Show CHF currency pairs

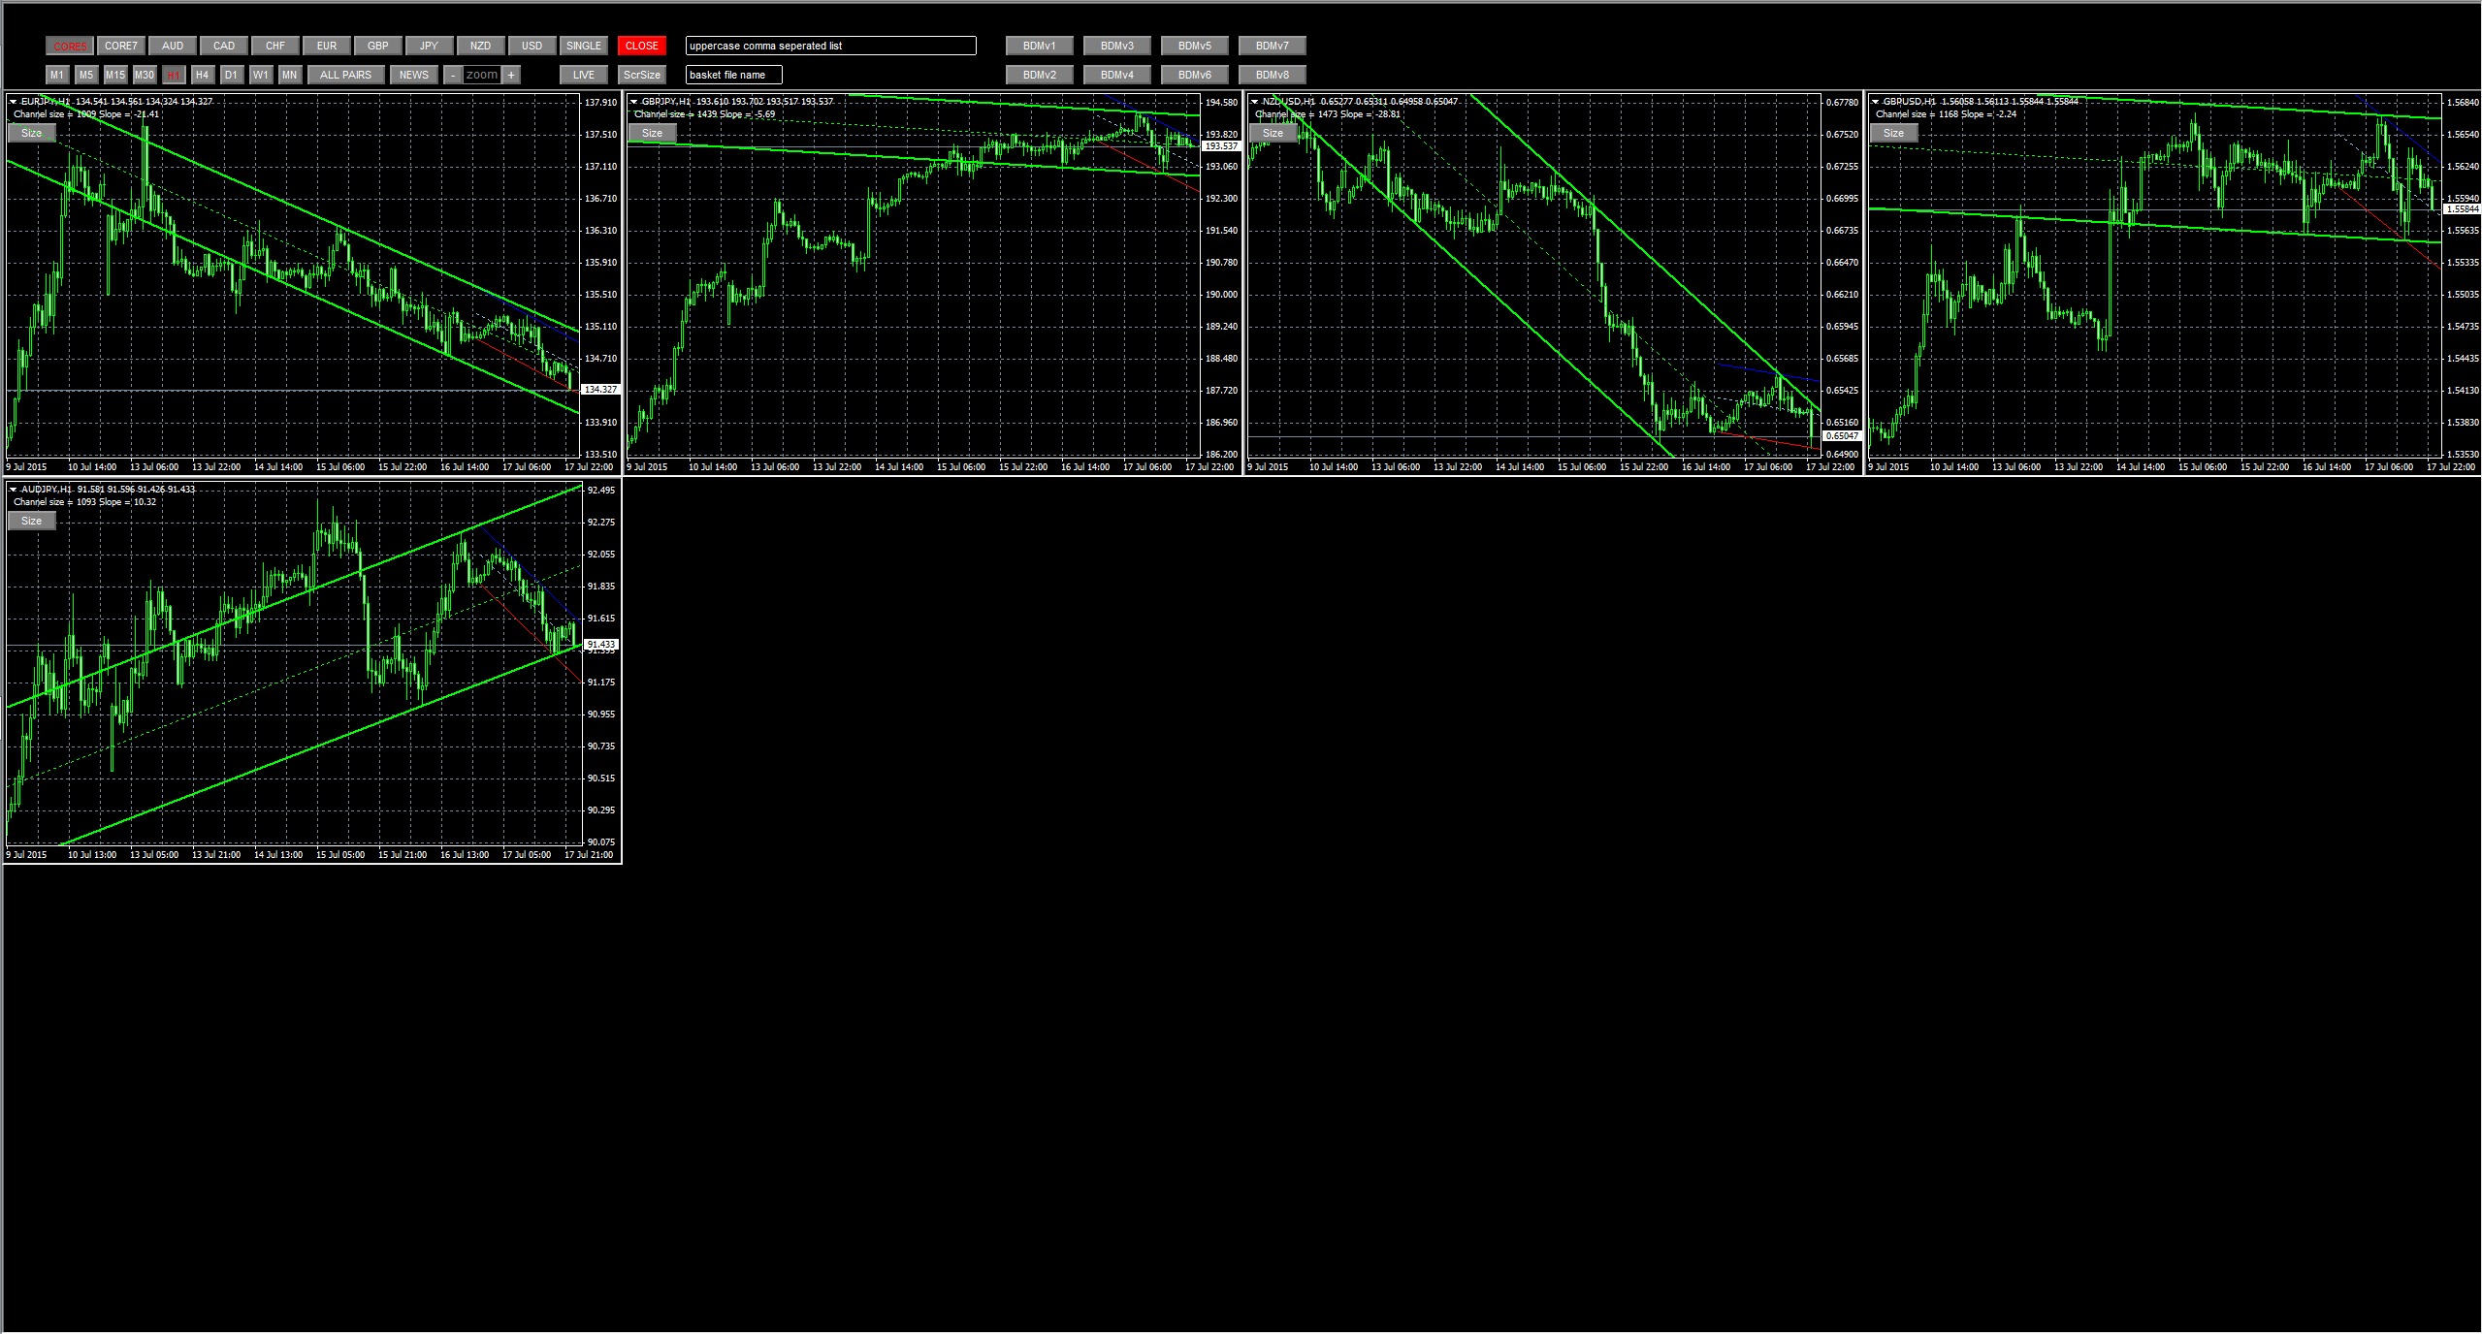pos(275,46)
